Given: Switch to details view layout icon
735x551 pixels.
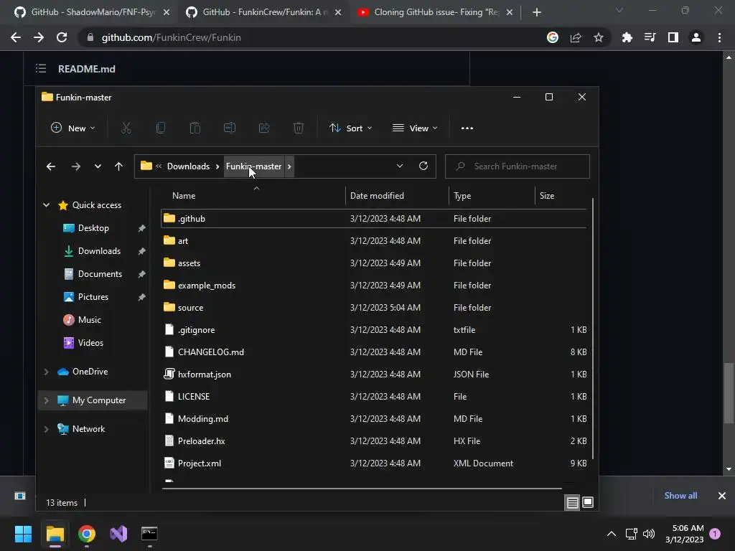Looking at the screenshot, I should (572, 503).
